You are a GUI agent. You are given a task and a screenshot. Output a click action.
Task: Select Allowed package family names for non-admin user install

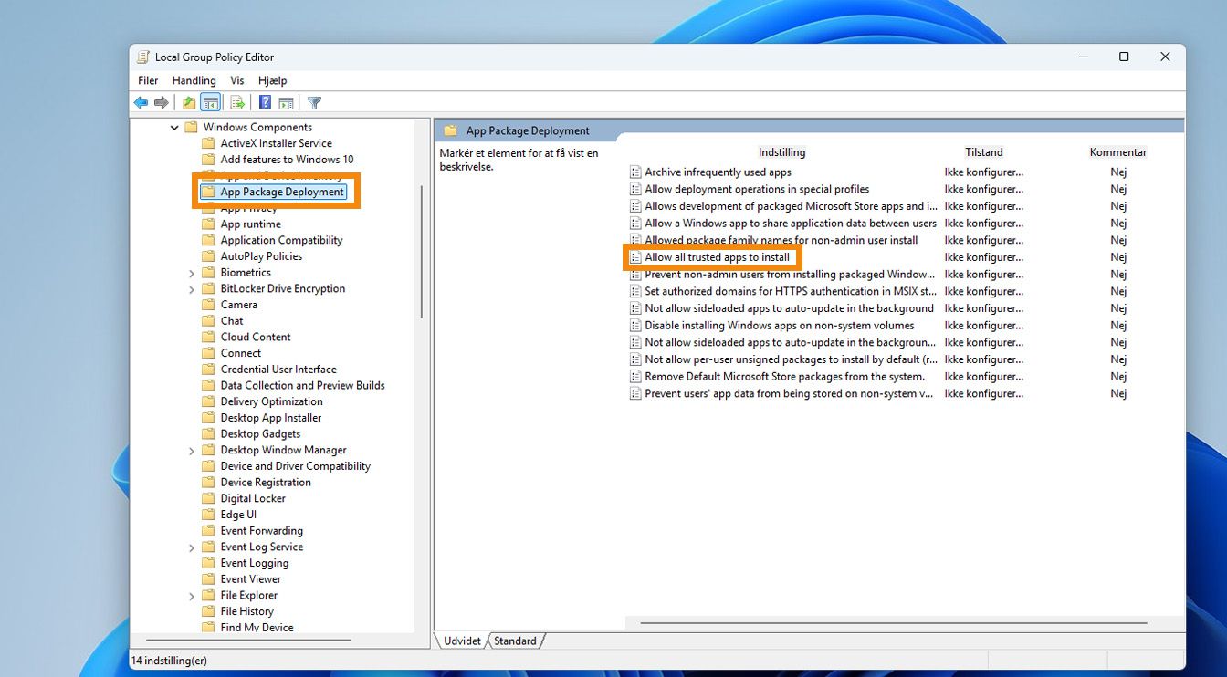(781, 241)
